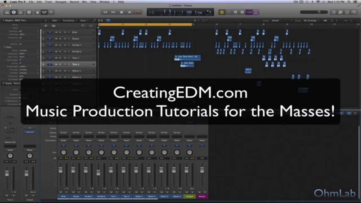Toggle record-enable on Tom 2 track
The image size is (361, 203).
[65, 64]
